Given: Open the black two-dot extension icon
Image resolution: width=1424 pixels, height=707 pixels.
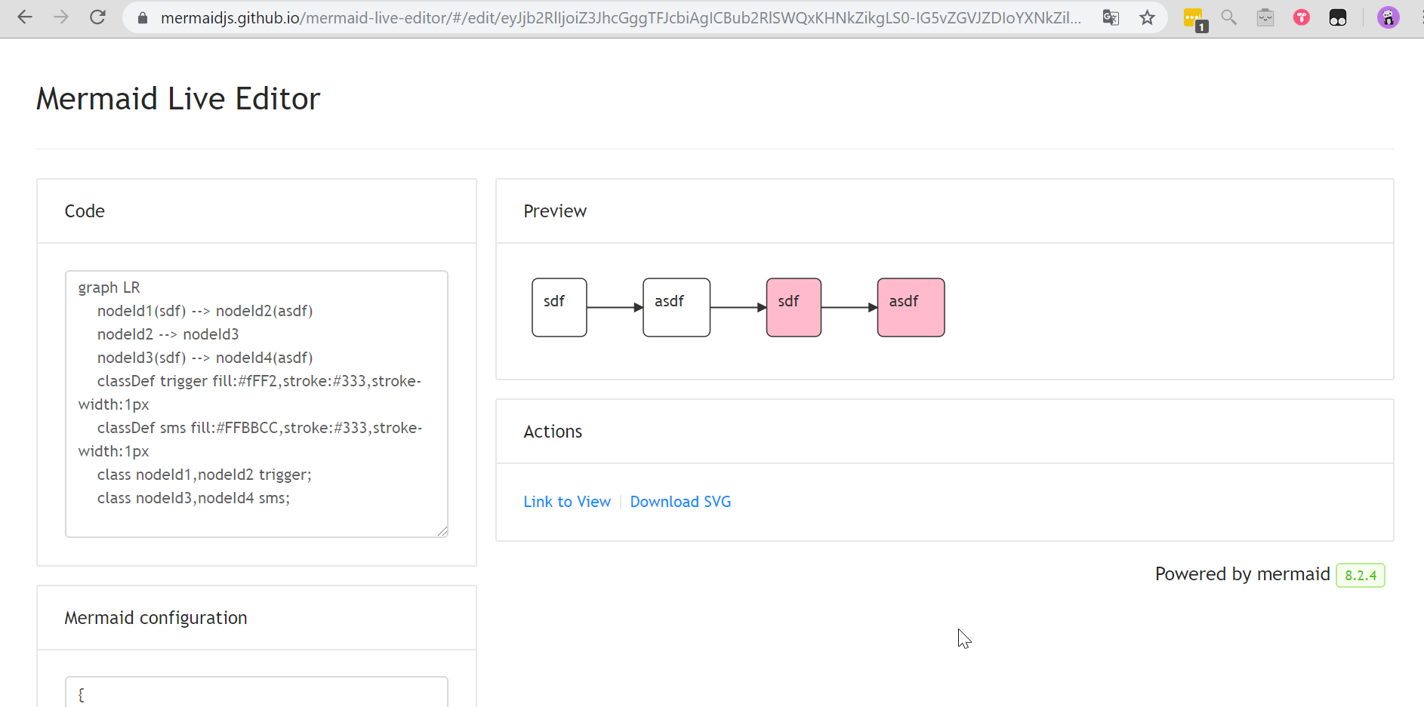Looking at the screenshot, I should point(1338,17).
